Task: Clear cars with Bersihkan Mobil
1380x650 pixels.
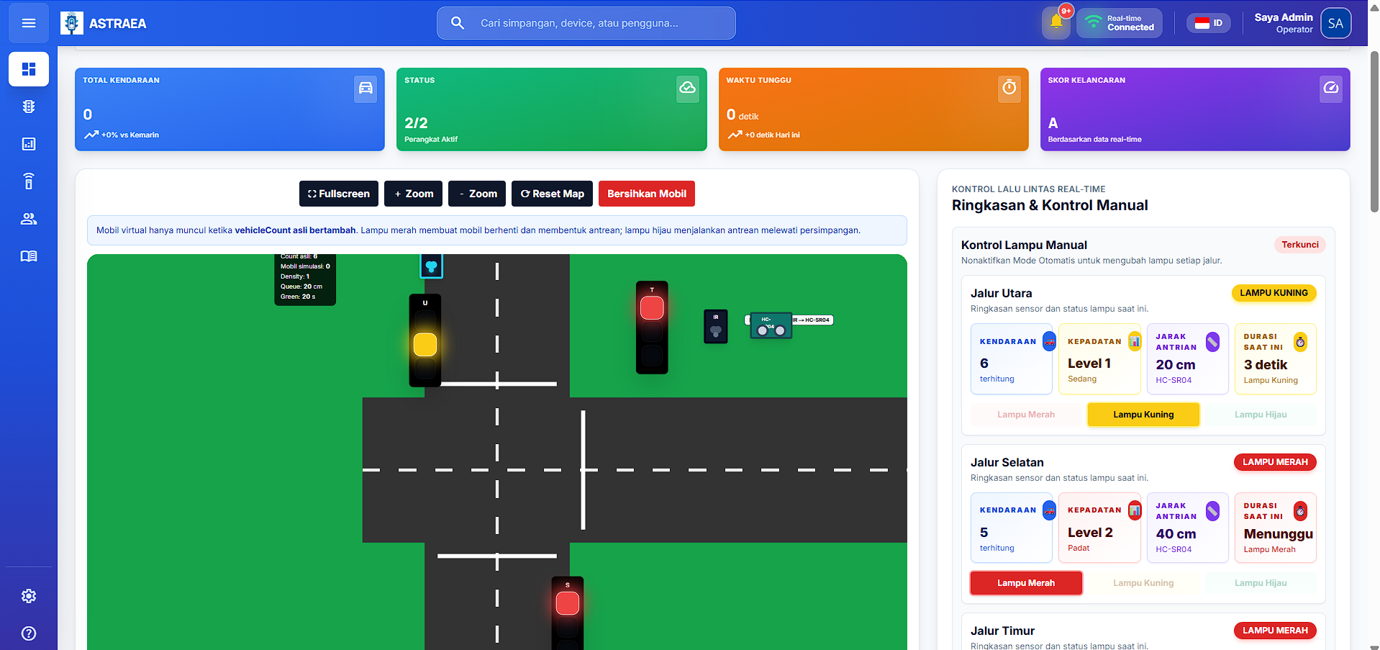Action: click(647, 194)
